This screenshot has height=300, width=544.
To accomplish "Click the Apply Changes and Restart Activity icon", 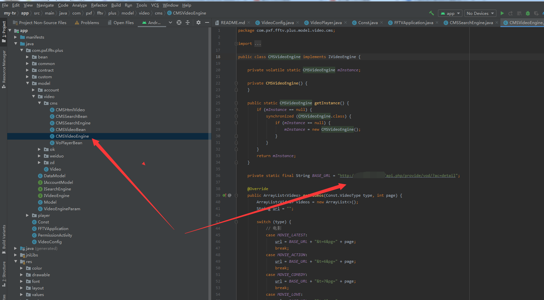I will [511, 13].
